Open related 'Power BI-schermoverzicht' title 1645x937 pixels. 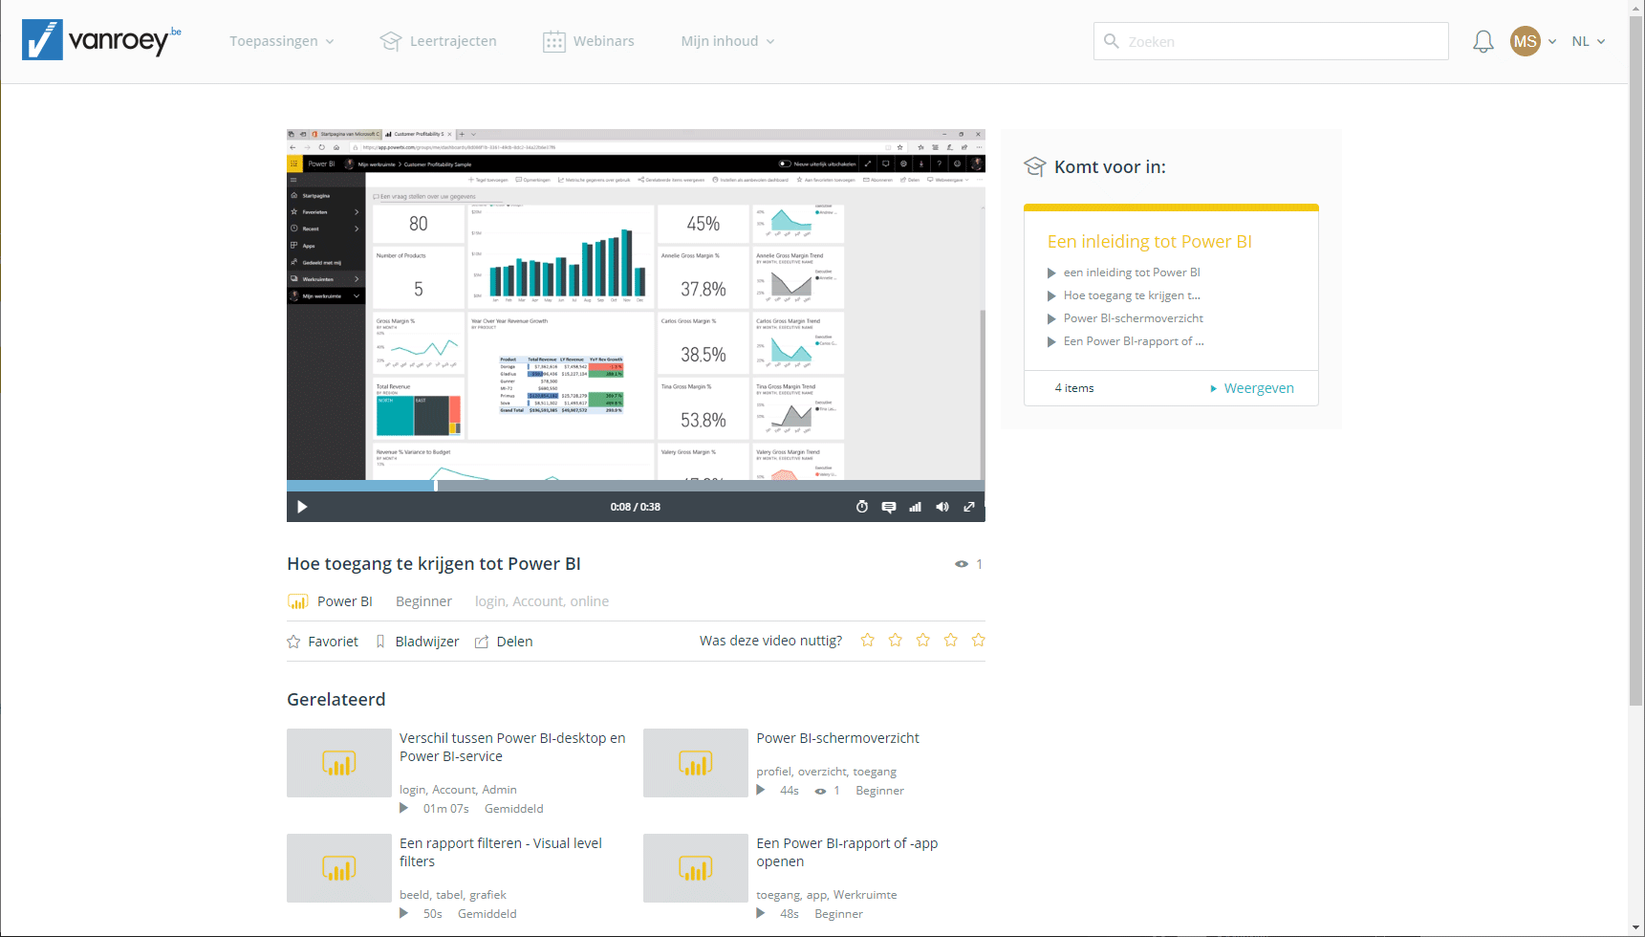tap(837, 738)
